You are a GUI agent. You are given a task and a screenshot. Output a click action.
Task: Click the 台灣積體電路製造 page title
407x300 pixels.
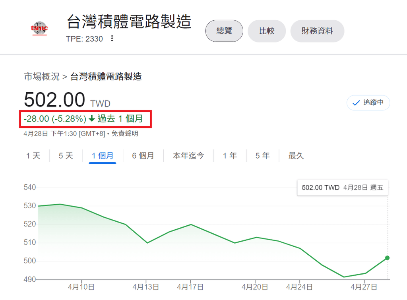point(129,21)
